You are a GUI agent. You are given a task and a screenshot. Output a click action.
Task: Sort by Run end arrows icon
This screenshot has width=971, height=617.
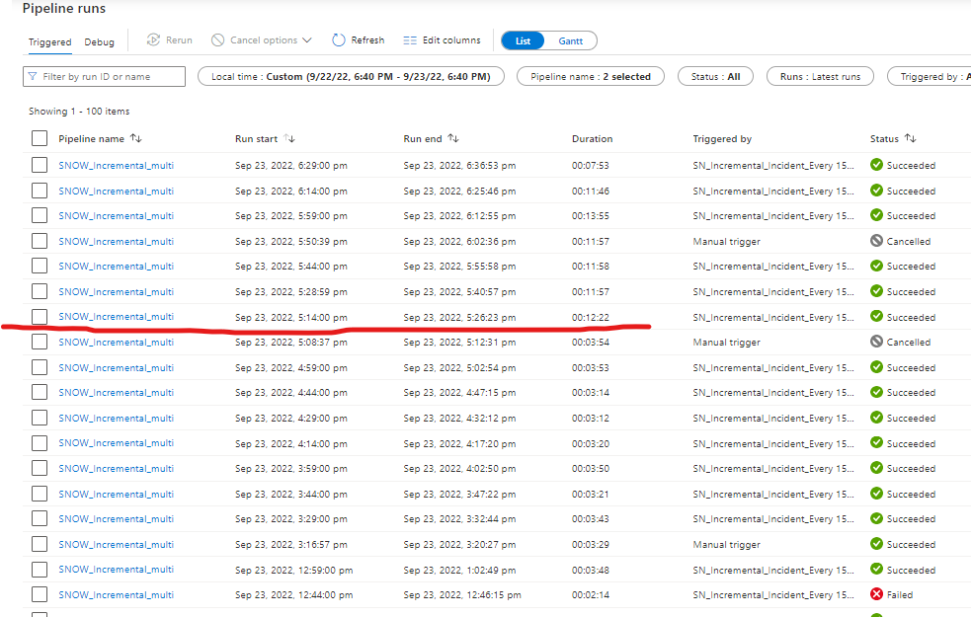(453, 138)
